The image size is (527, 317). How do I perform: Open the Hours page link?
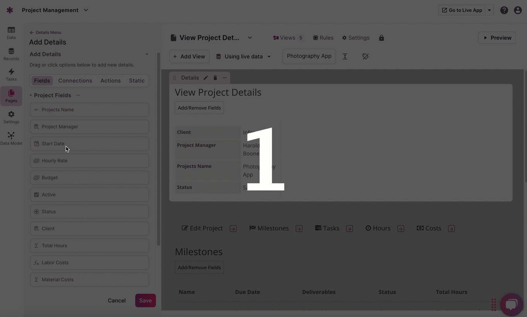tap(378, 228)
